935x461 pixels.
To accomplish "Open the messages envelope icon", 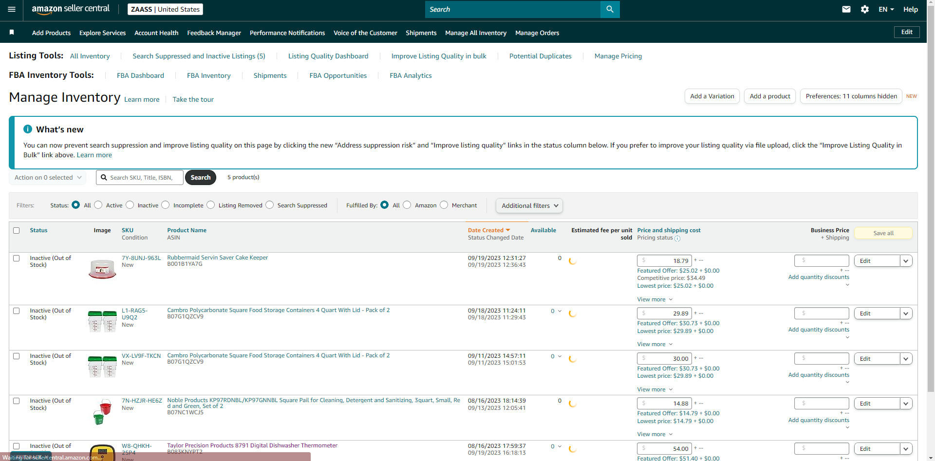I will pyautogui.click(x=846, y=9).
